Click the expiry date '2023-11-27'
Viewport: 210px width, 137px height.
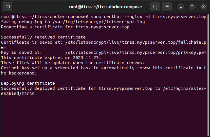[86, 58]
